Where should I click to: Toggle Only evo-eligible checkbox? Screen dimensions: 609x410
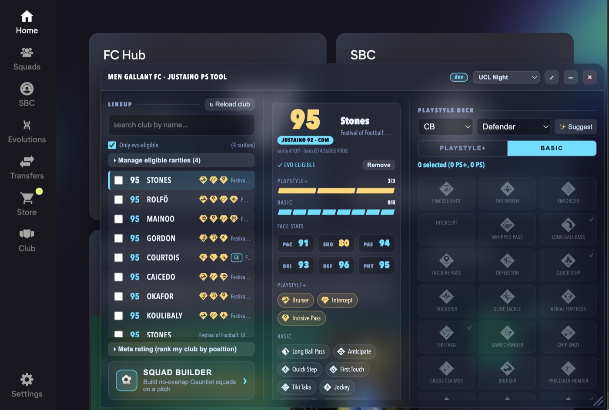pyautogui.click(x=112, y=145)
